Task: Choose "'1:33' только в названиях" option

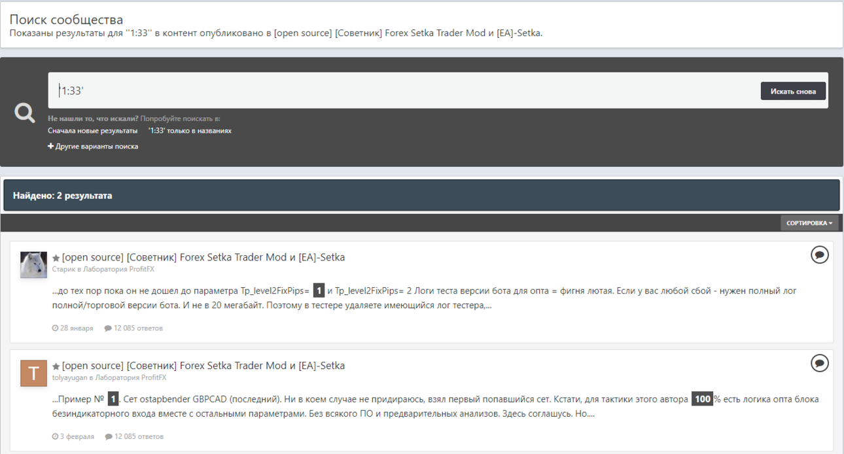Action: [190, 131]
